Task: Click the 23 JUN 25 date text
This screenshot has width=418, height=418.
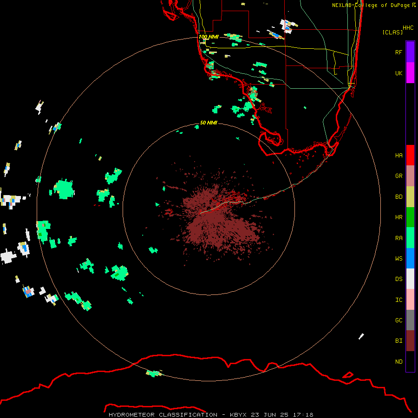Action: (x=270, y=415)
